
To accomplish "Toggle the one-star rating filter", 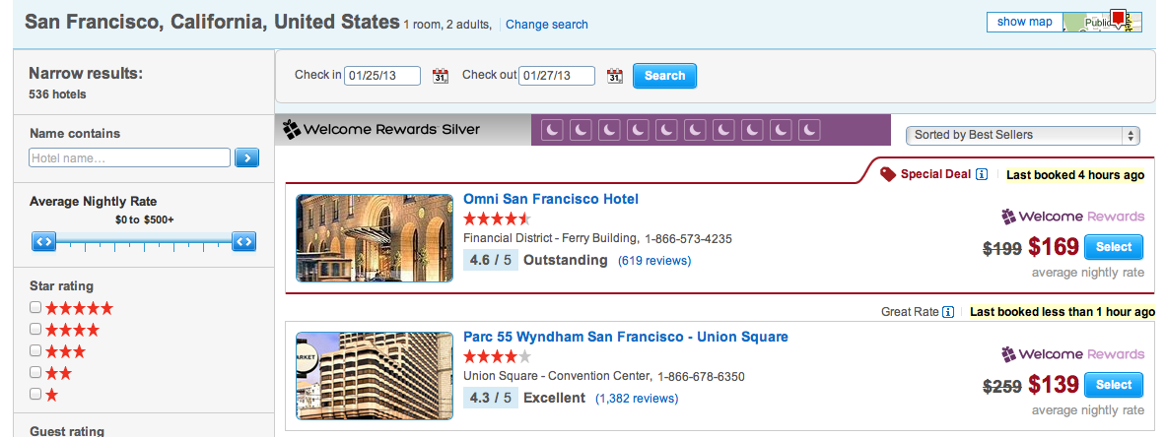I will click(x=35, y=394).
